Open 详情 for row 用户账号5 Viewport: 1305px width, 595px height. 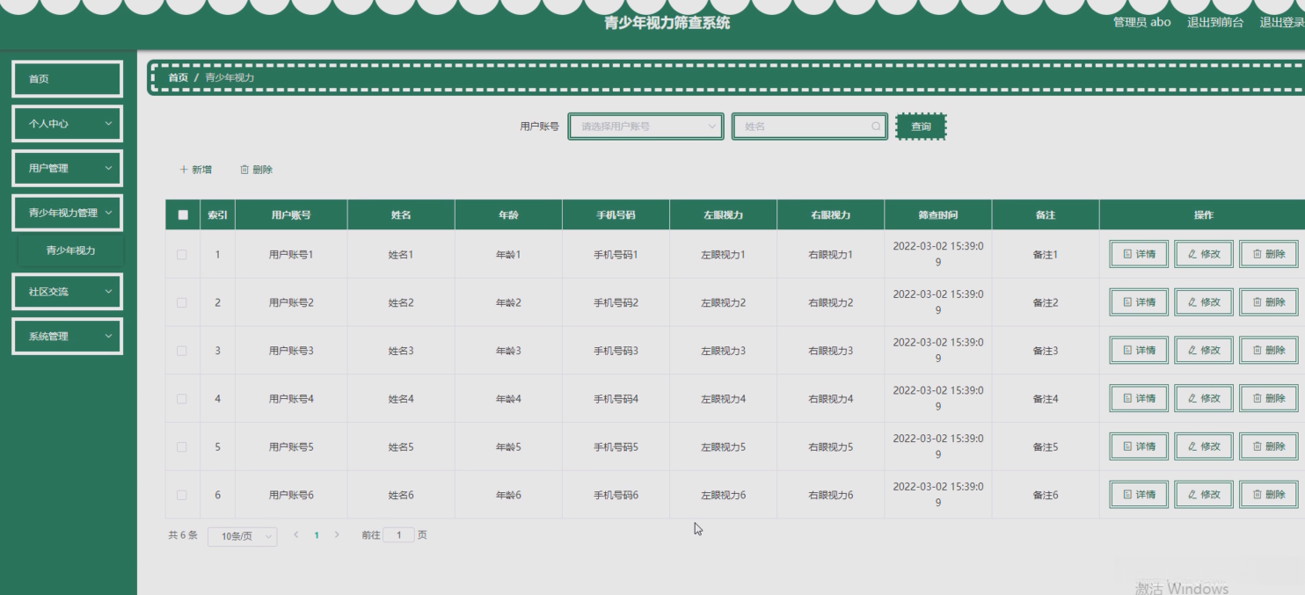1139,446
